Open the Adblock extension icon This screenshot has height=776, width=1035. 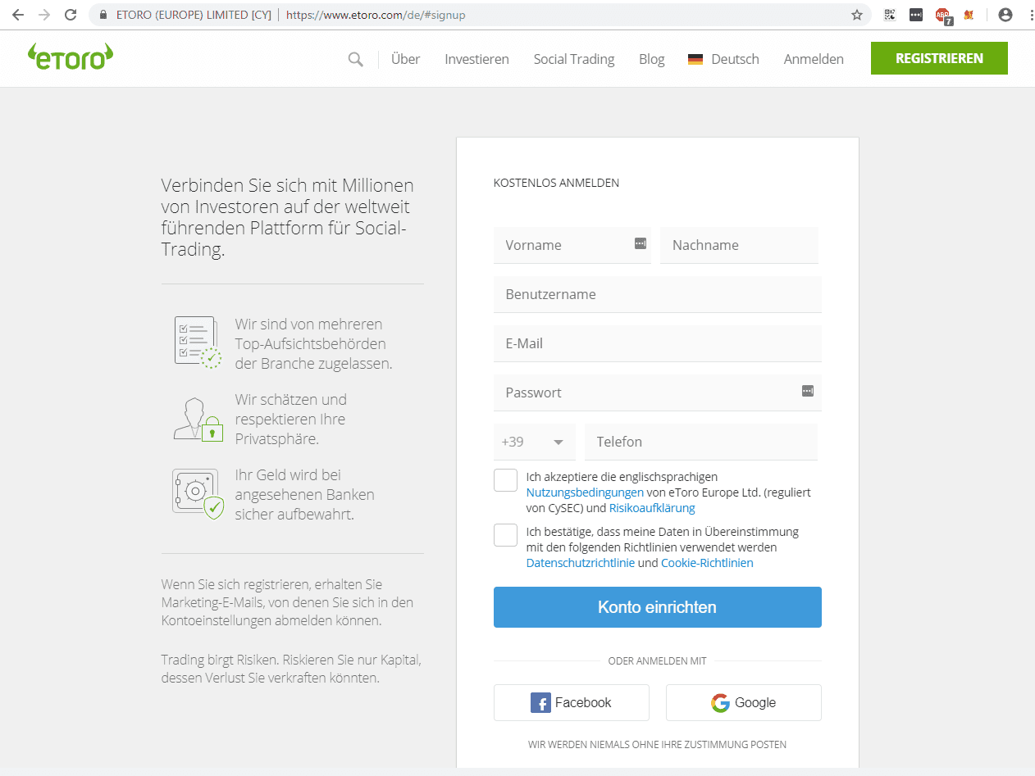click(942, 15)
